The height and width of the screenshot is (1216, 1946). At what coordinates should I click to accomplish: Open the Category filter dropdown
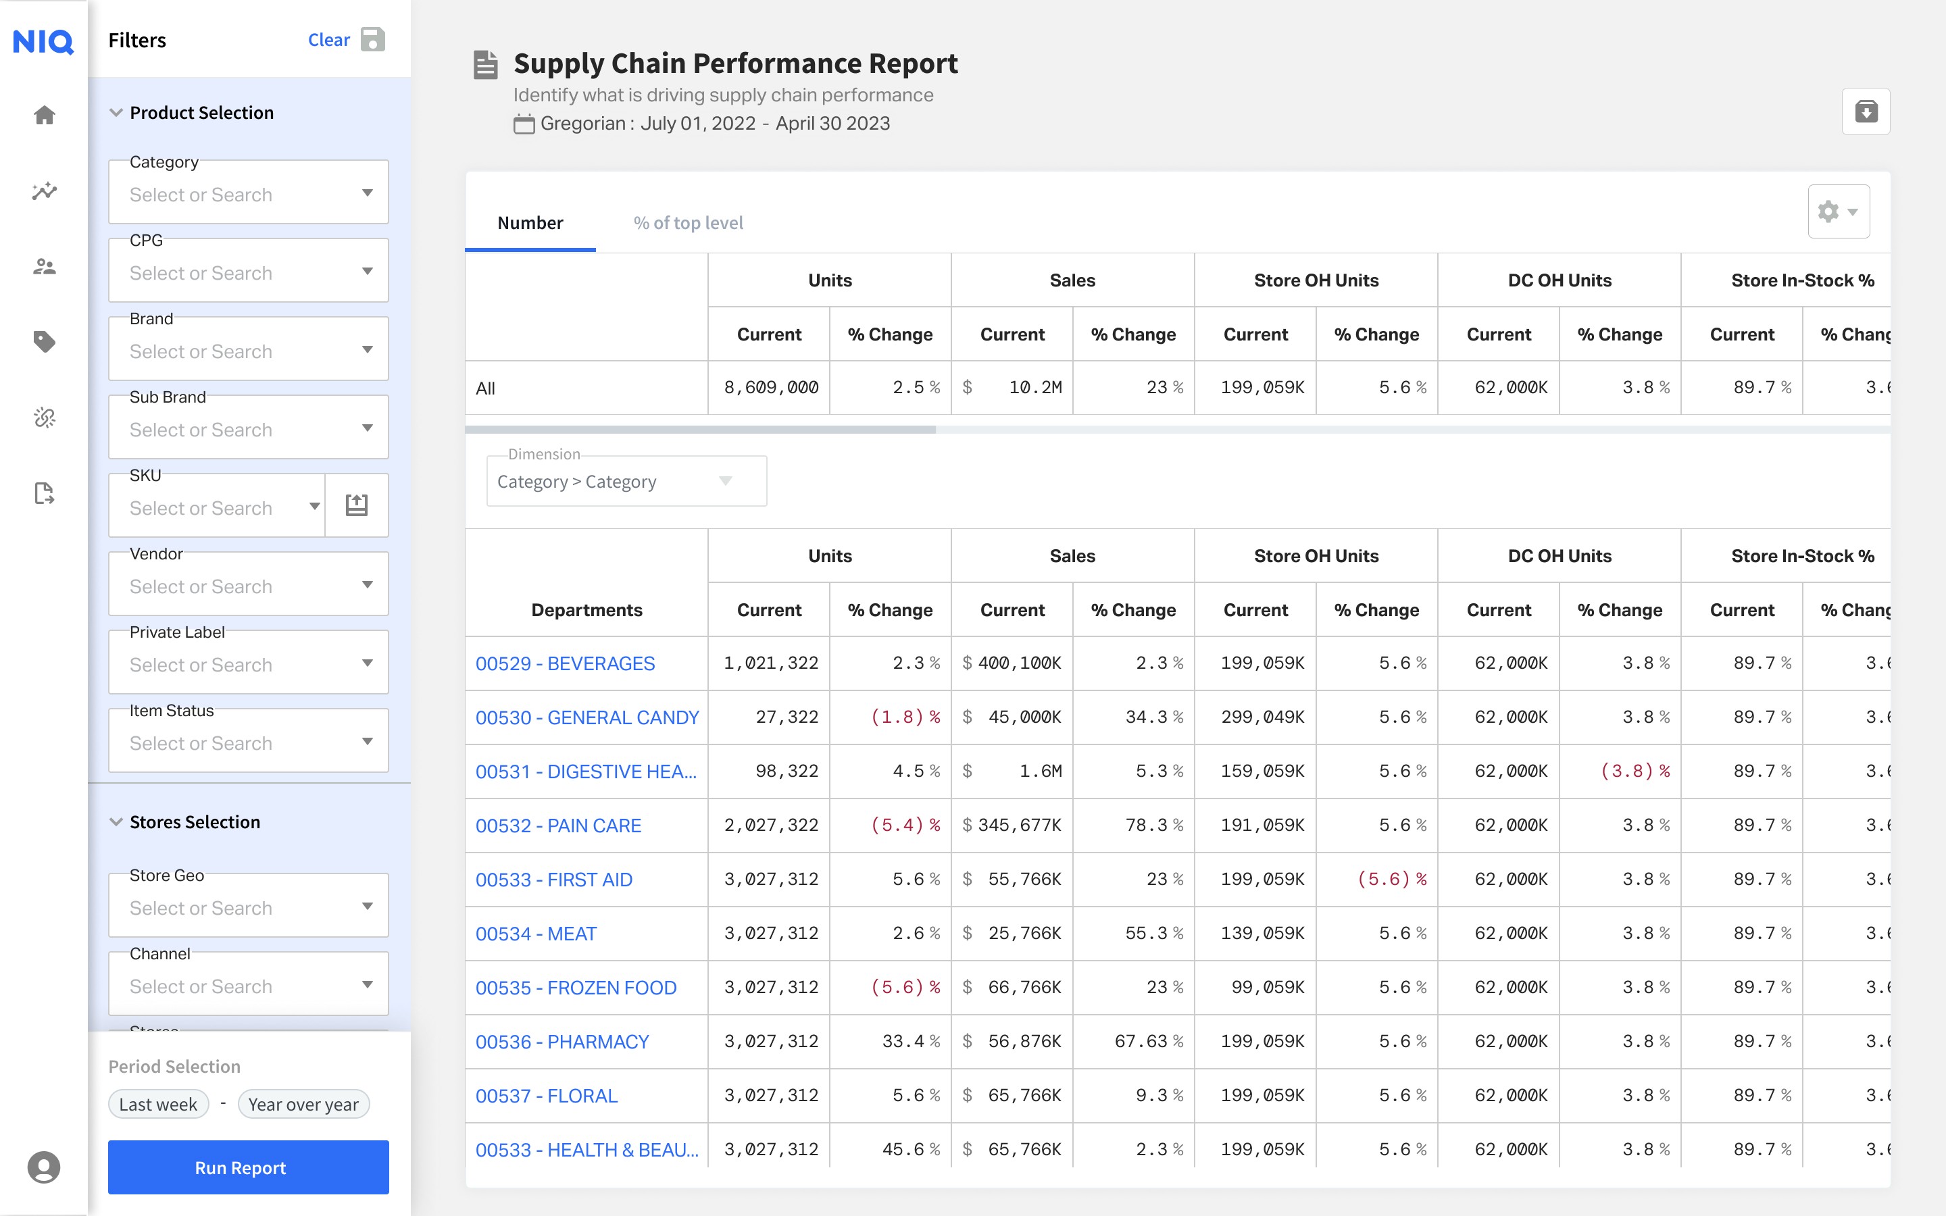(248, 194)
